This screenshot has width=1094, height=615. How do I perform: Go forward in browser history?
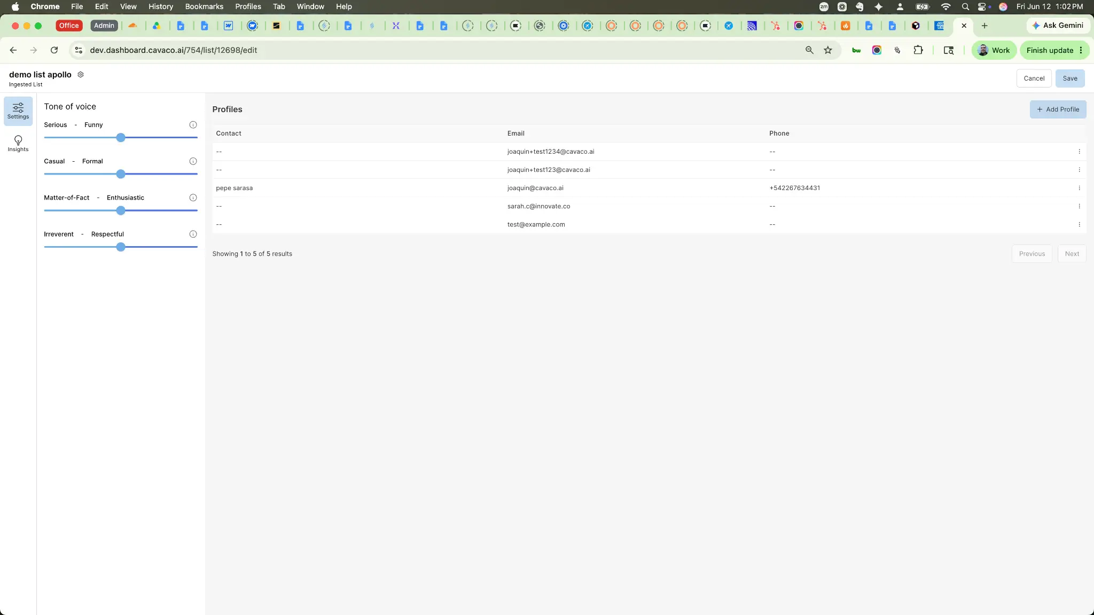(x=34, y=50)
